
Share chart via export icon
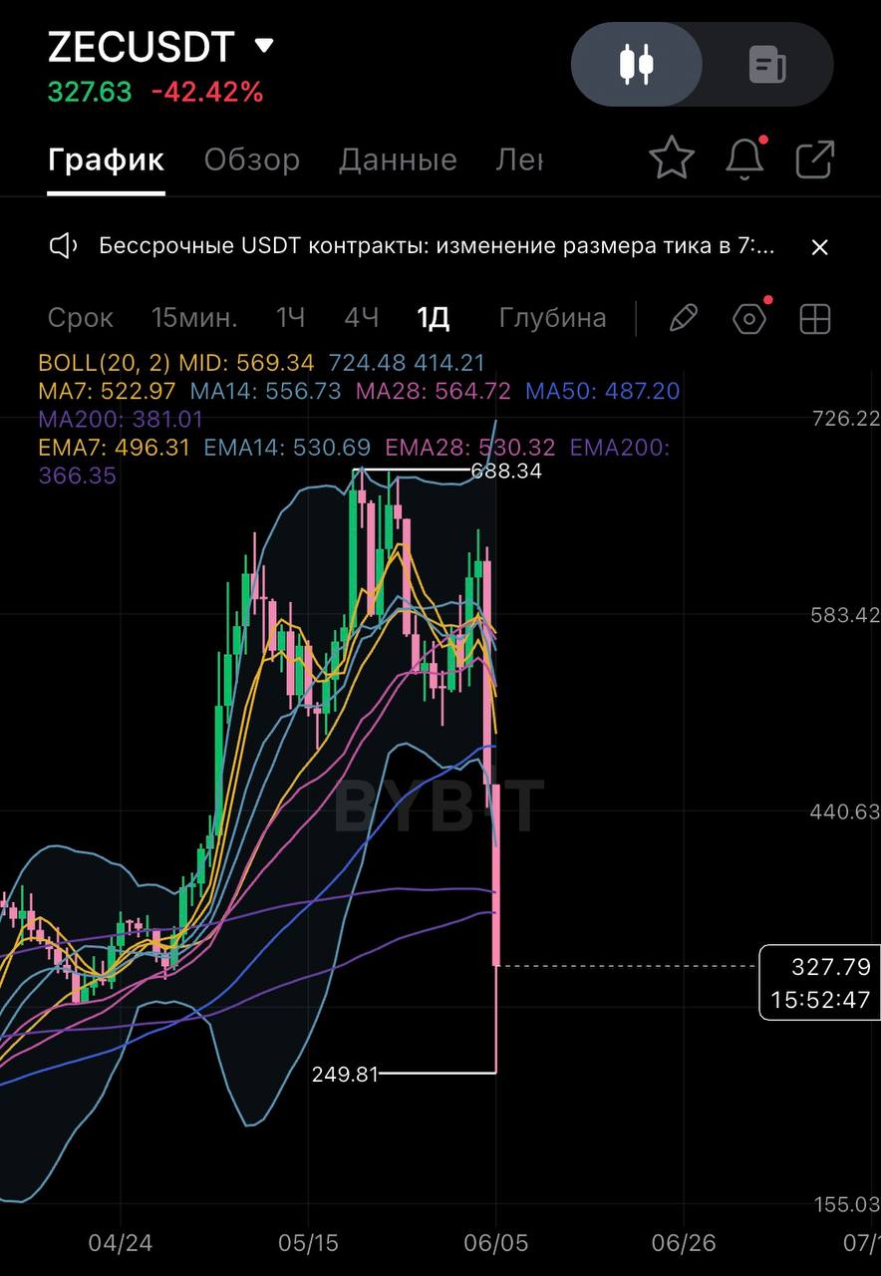(x=814, y=159)
